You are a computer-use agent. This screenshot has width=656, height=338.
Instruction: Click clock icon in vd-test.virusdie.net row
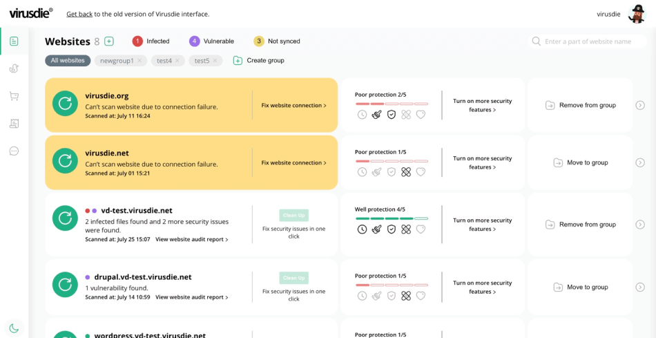[362, 229]
